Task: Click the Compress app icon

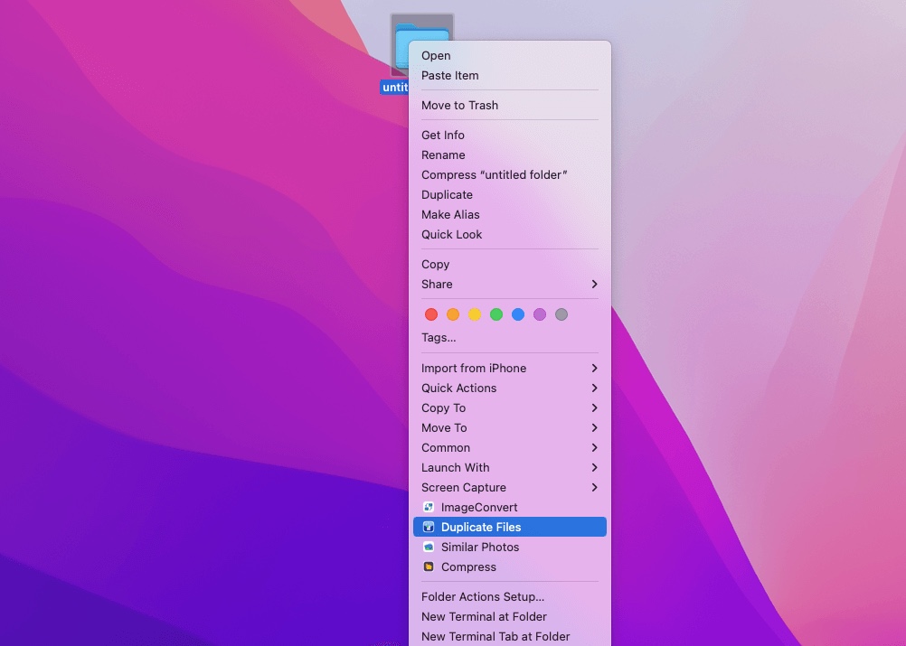Action: pos(429,567)
